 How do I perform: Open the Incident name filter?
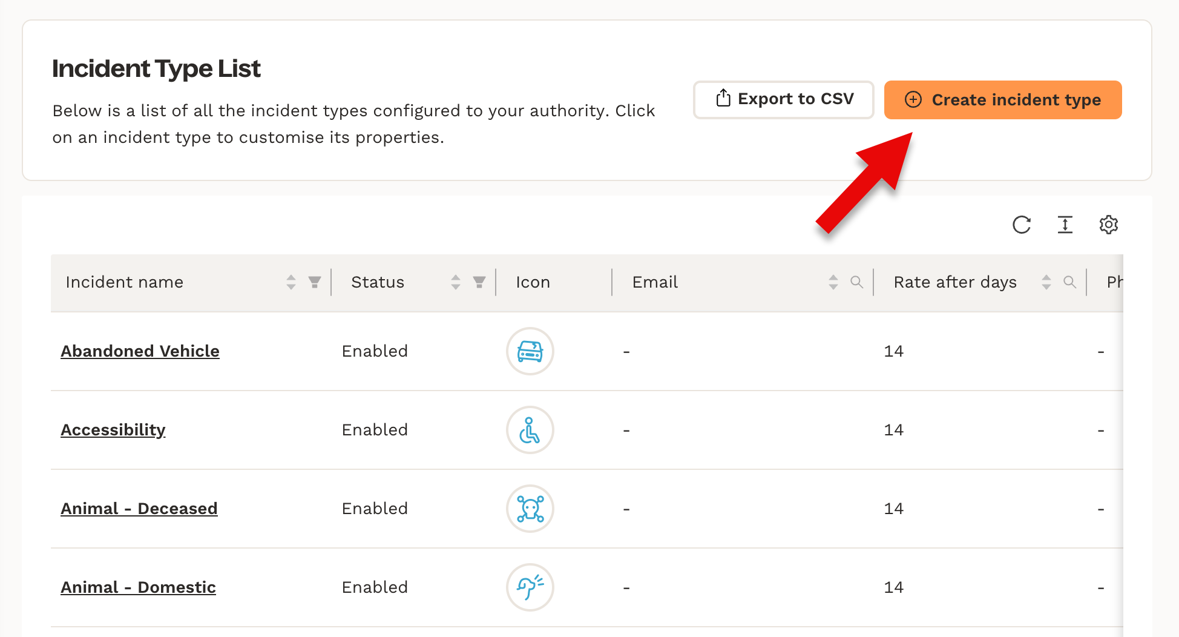click(x=315, y=282)
